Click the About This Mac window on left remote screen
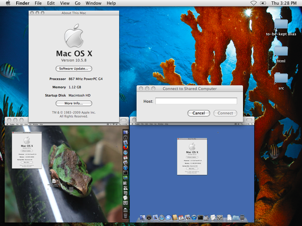 [x=27, y=150]
